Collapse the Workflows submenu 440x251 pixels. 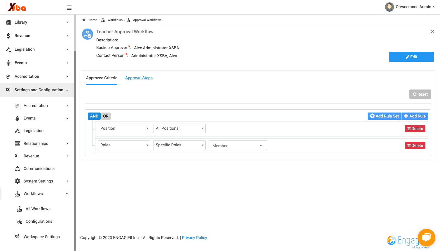(x=67, y=194)
